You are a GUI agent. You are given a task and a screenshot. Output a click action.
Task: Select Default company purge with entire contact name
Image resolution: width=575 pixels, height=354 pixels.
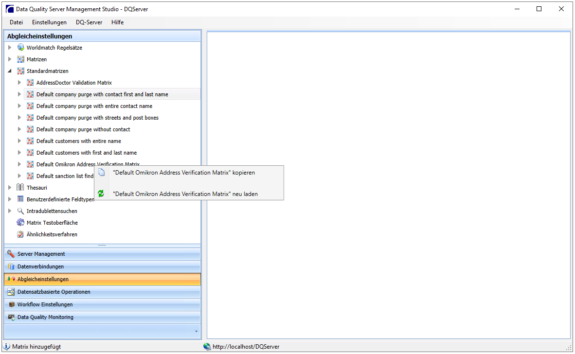click(94, 106)
